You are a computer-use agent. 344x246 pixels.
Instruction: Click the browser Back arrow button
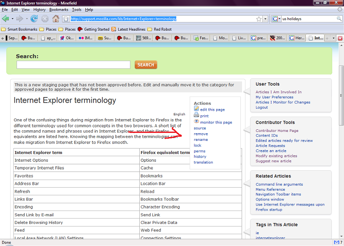(x=6, y=19)
